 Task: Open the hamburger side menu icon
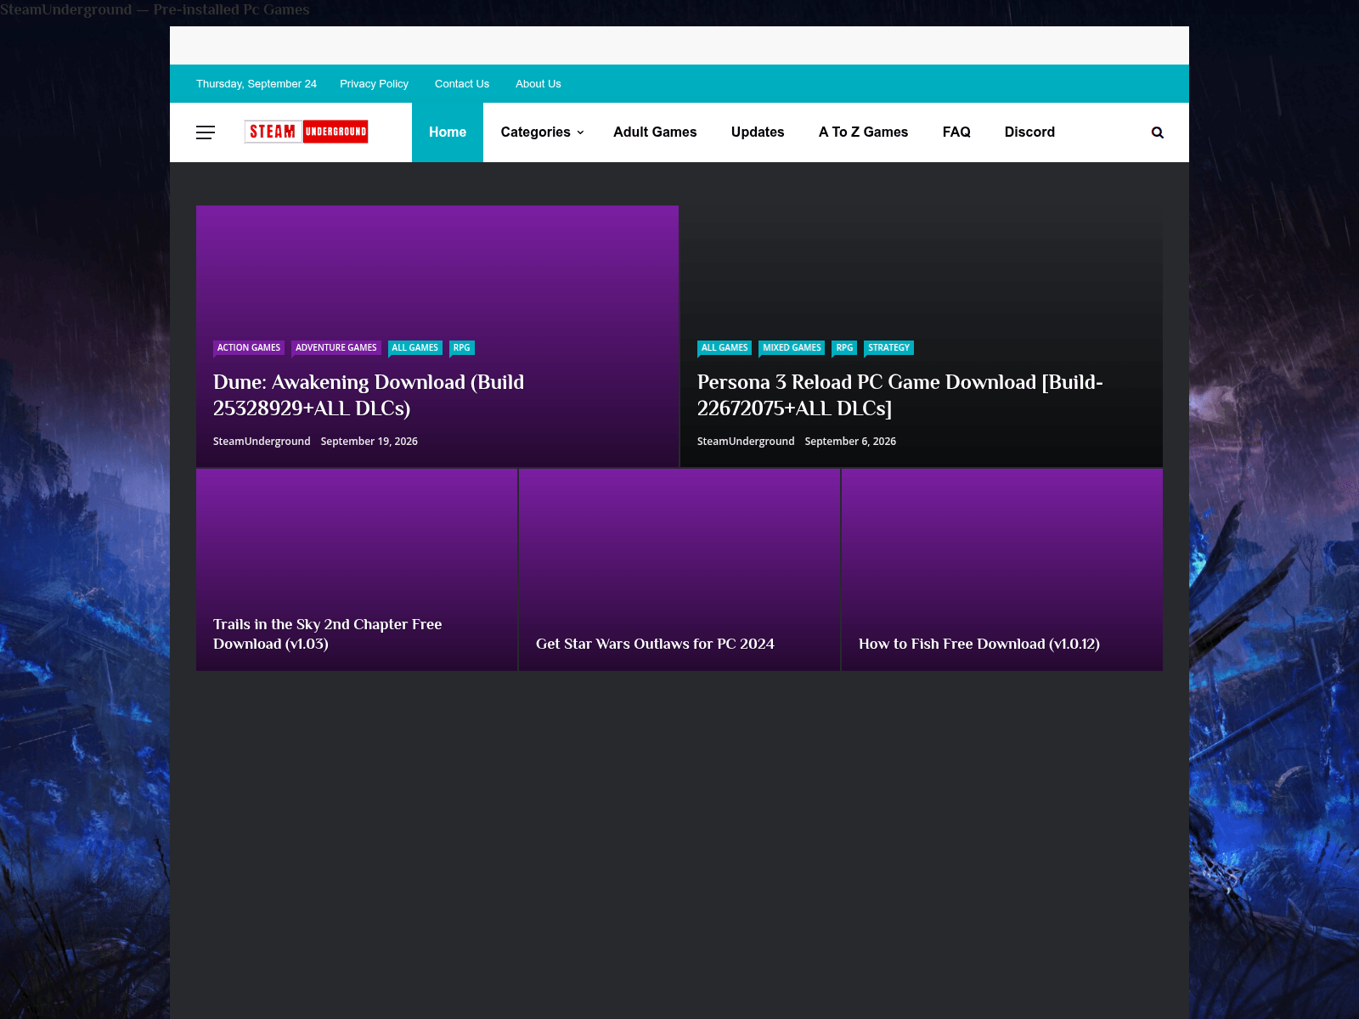[x=206, y=132]
